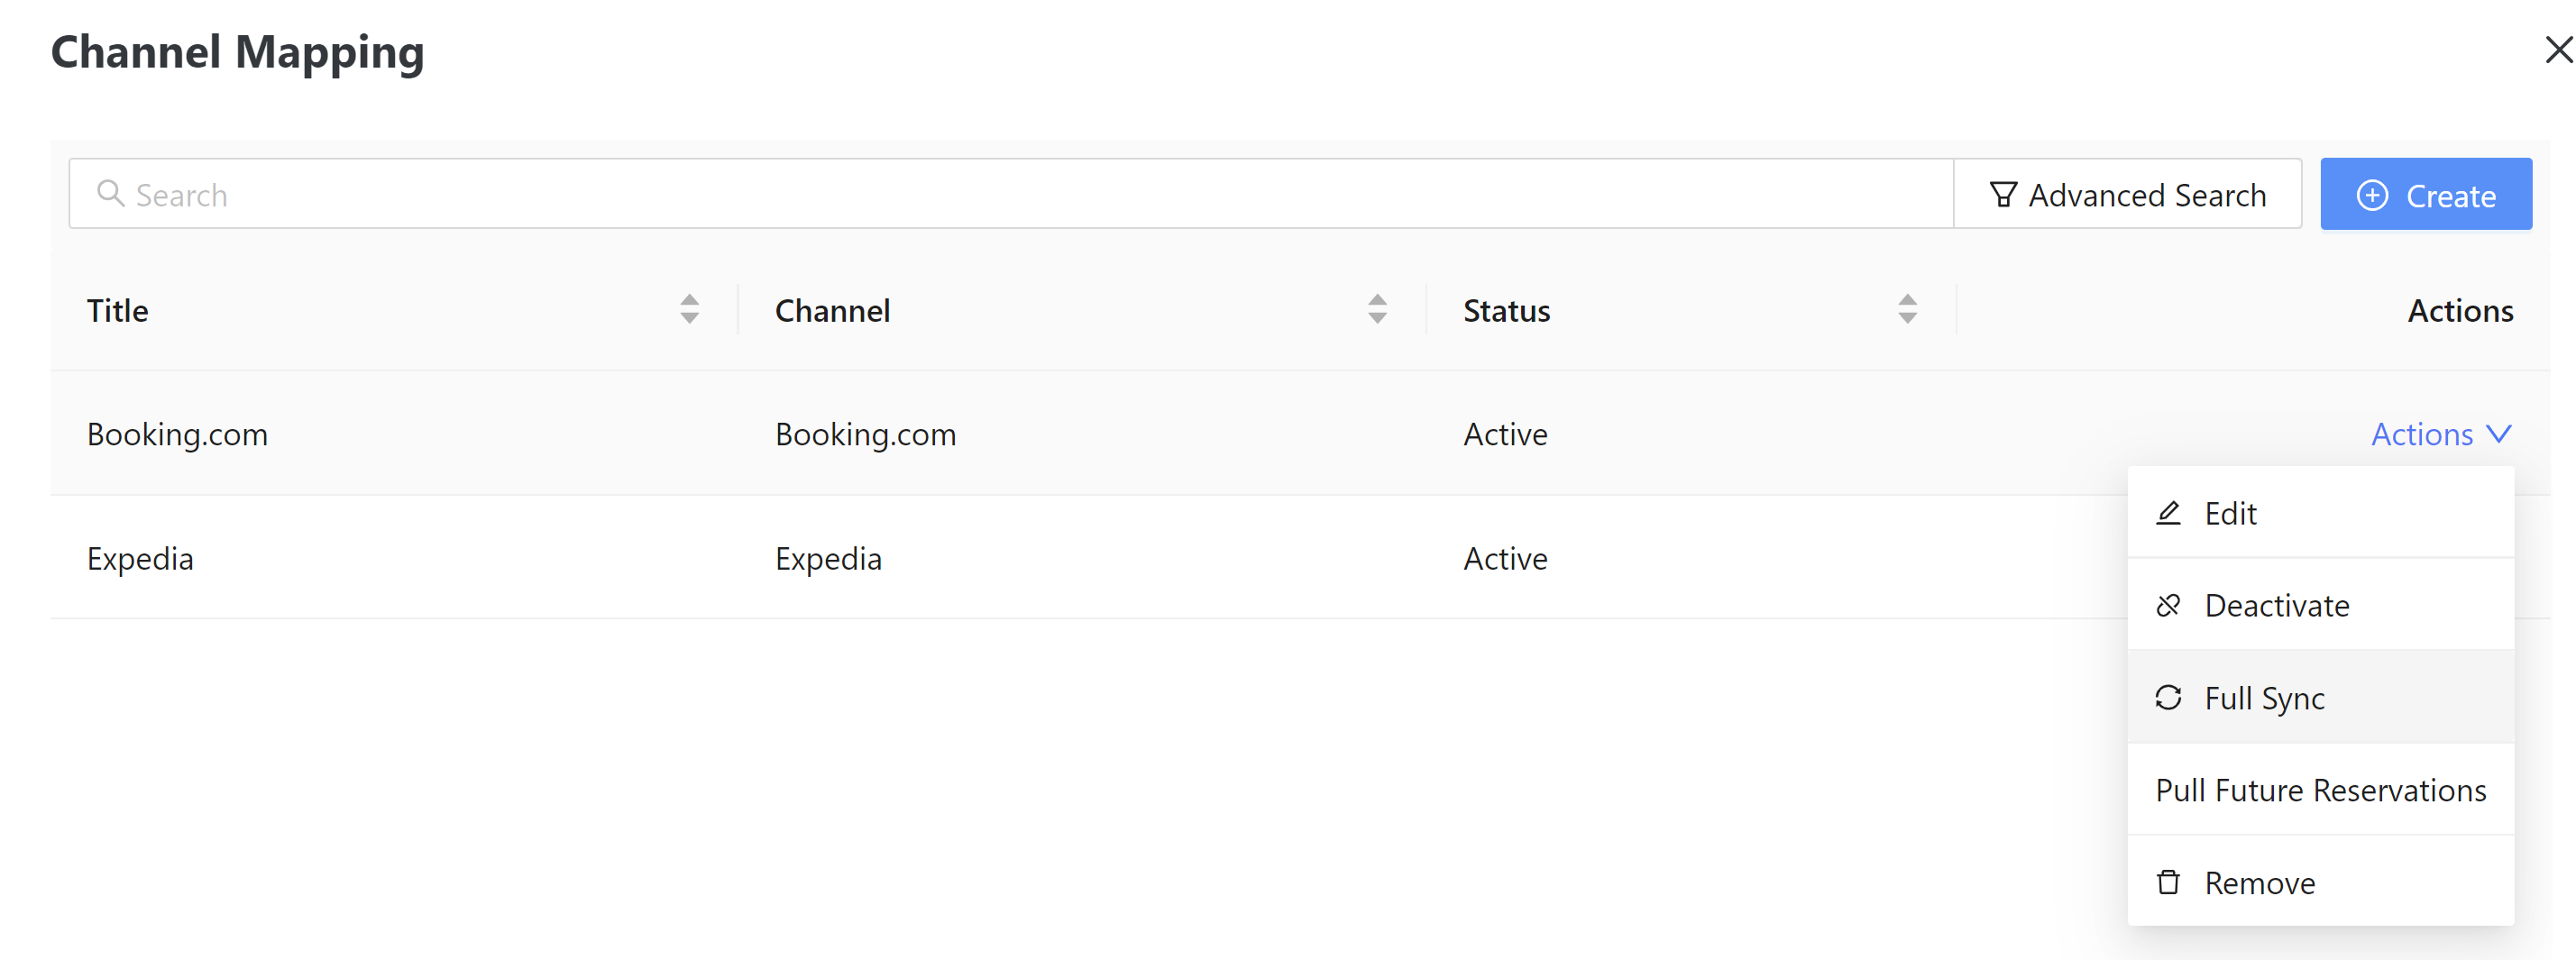Click the funnel filter icon
2576x960 pixels.
[x=2003, y=194]
